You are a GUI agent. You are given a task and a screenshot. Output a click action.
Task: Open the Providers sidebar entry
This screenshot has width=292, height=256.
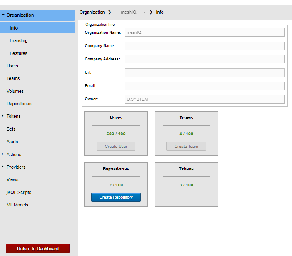click(16, 167)
